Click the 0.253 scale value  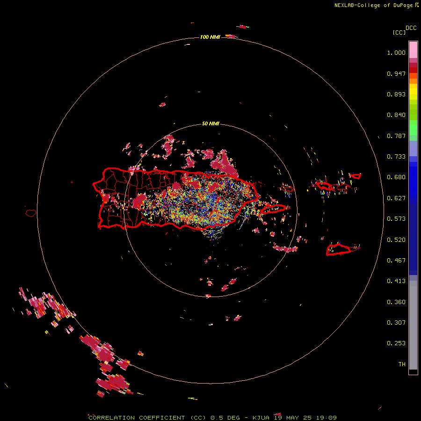coord(396,343)
